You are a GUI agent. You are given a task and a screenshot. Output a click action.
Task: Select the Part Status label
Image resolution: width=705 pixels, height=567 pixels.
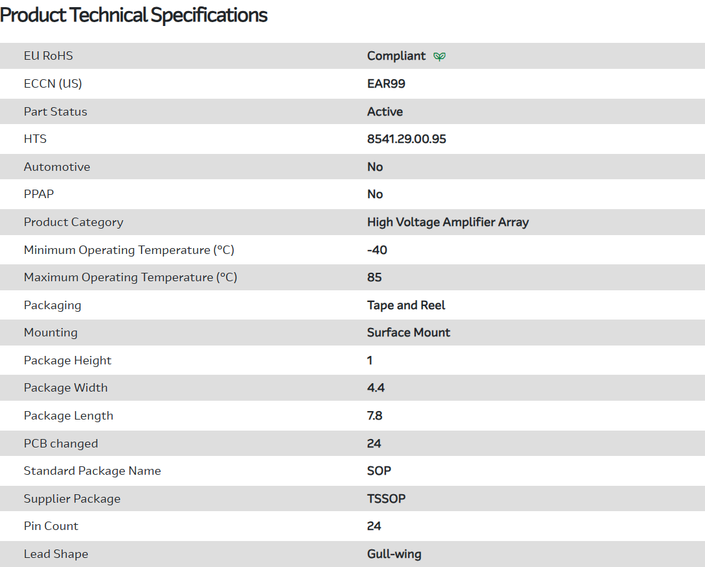pos(55,112)
